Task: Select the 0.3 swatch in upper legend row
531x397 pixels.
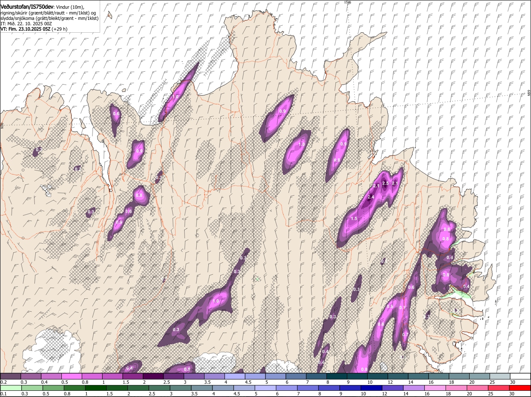Action: coord(31,376)
